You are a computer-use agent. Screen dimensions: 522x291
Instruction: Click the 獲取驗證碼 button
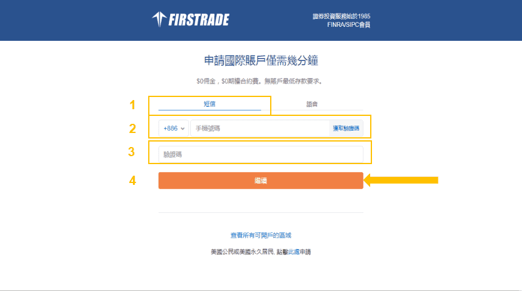click(346, 128)
